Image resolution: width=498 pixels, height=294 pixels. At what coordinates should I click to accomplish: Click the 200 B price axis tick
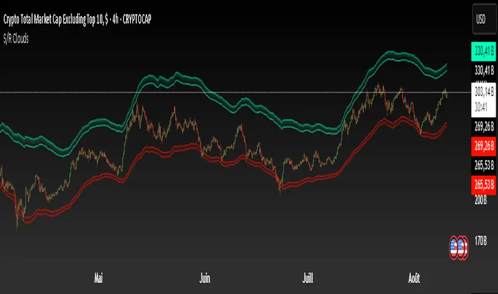480,200
